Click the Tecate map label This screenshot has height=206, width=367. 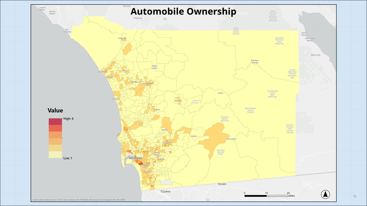pos(222,184)
